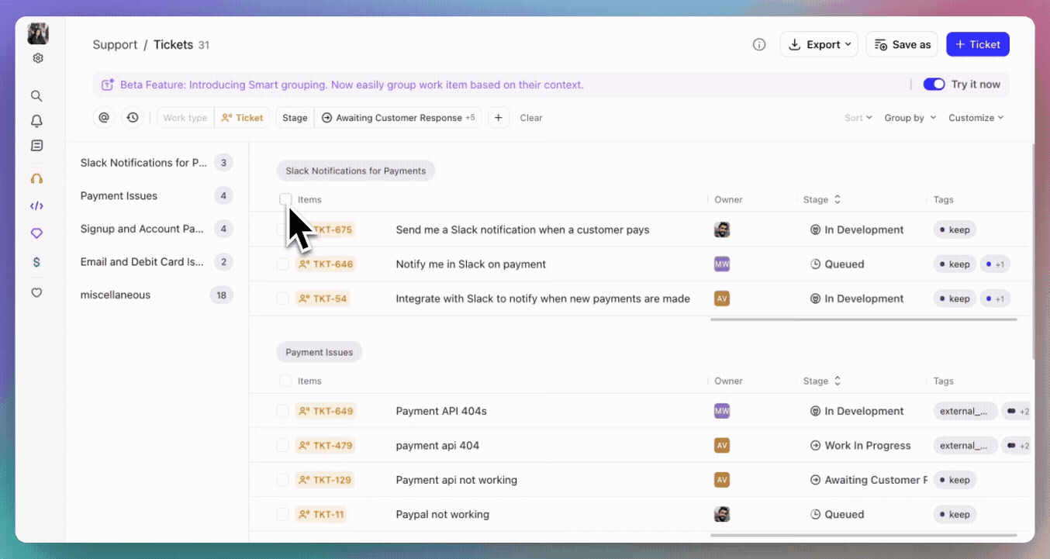The height and width of the screenshot is (559, 1050).
Task: Click +1 tag on TKT-646
Action: tap(995, 264)
